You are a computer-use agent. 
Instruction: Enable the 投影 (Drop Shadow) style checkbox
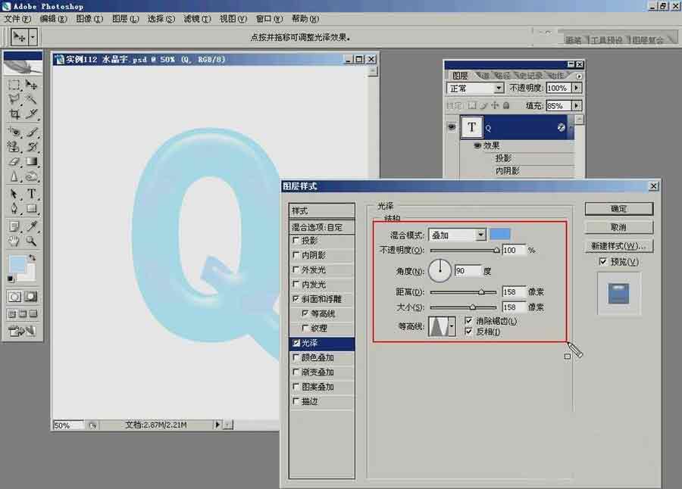pos(295,241)
